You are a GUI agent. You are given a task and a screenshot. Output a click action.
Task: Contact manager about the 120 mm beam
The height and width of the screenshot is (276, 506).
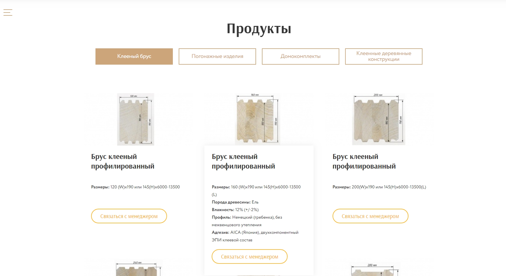(x=129, y=216)
